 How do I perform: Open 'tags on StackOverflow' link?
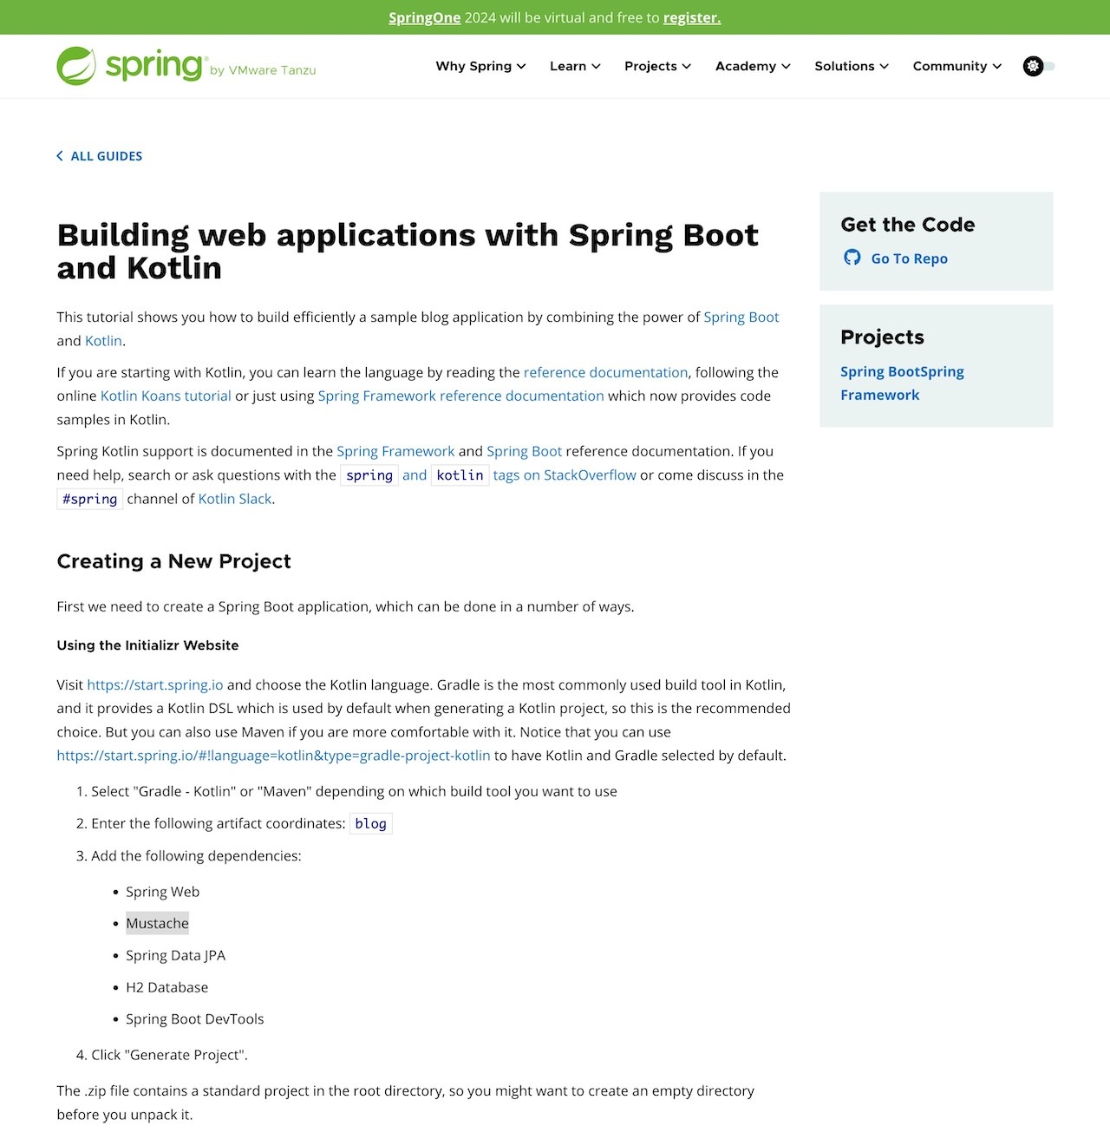coord(565,475)
